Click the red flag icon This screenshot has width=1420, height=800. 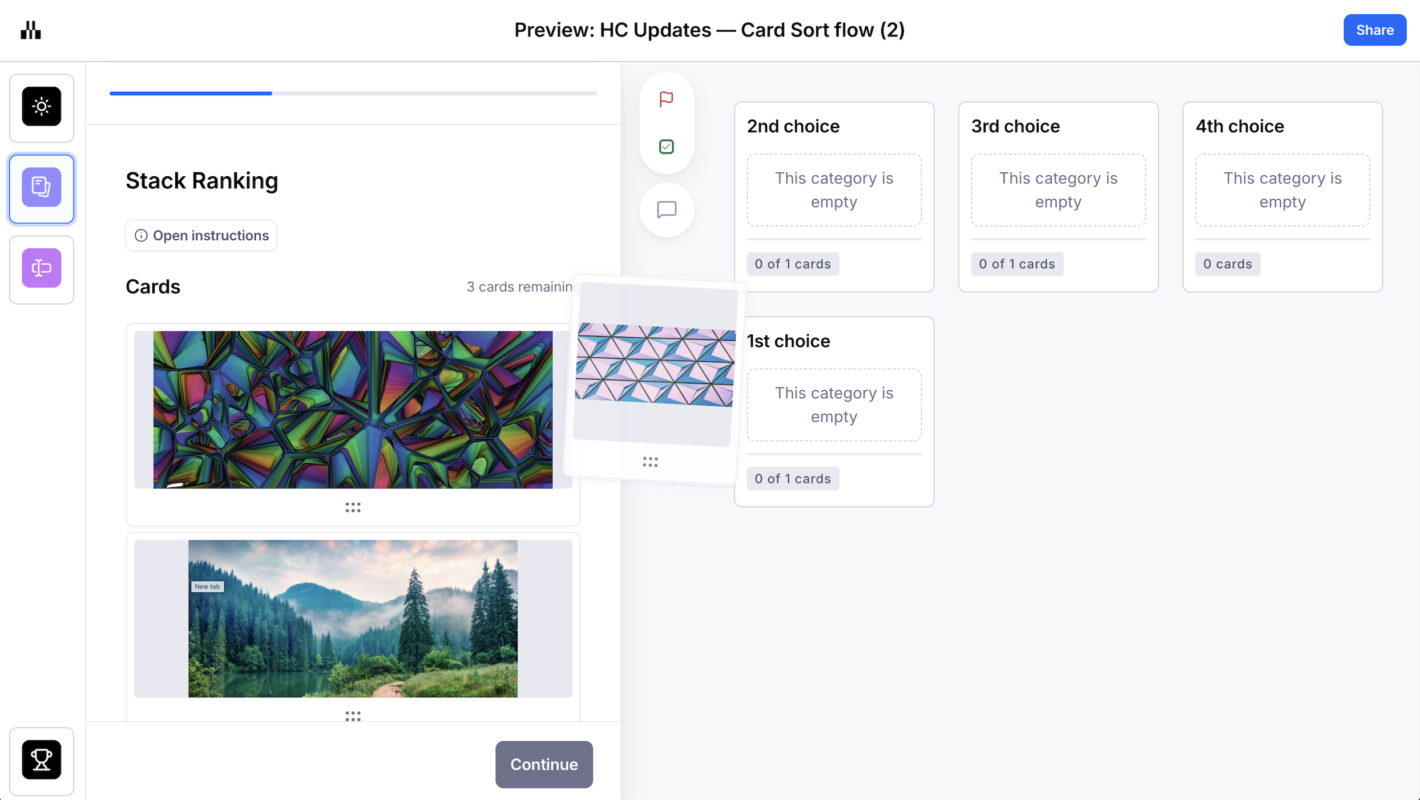coord(666,99)
